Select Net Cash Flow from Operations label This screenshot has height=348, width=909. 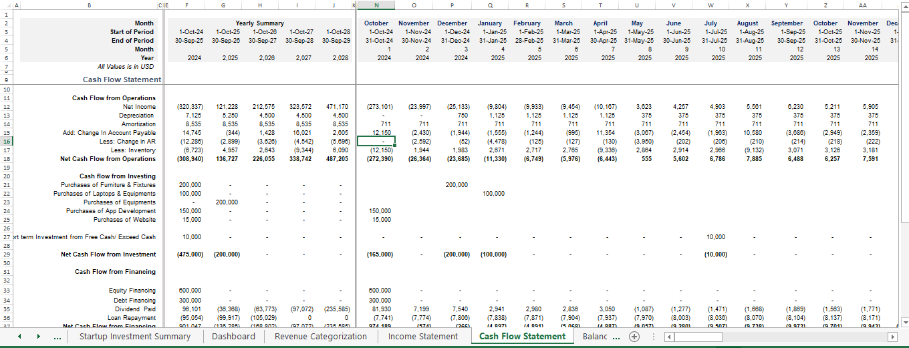(x=108, y=159)
